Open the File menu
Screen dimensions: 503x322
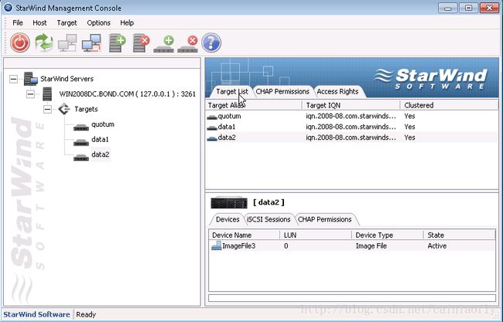pyautogui.click(x=18, y=22)
